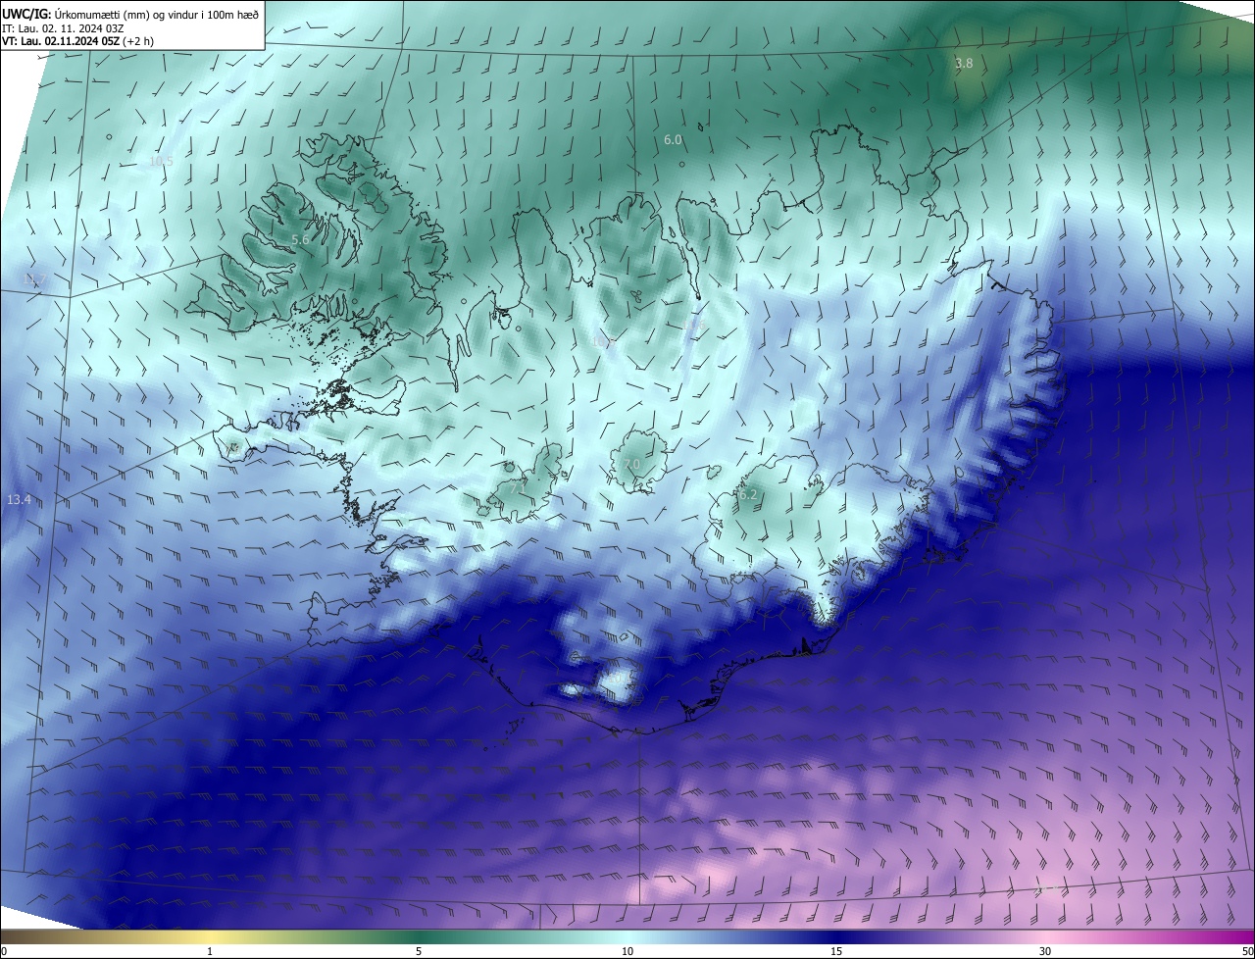Click the 10 tick on the colour scale

pyautogui.click(x=627, y=951)
